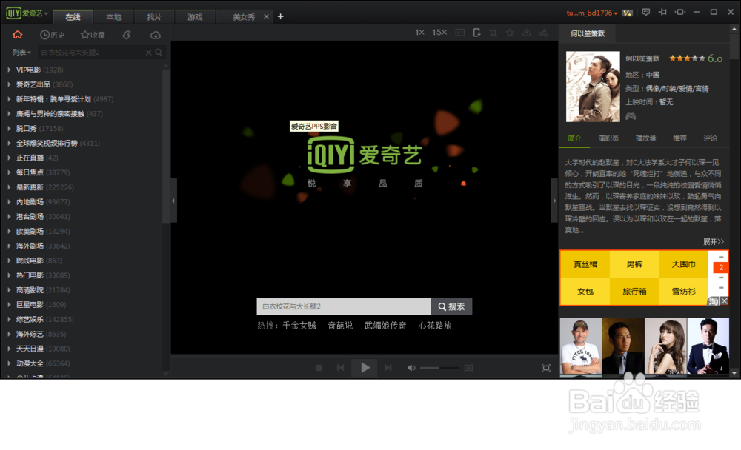Open the cloud upload icon
The image size is (741, 450).
(156, 35)
